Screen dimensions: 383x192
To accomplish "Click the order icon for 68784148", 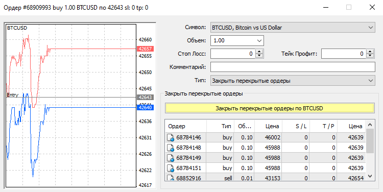I will 170,148.
